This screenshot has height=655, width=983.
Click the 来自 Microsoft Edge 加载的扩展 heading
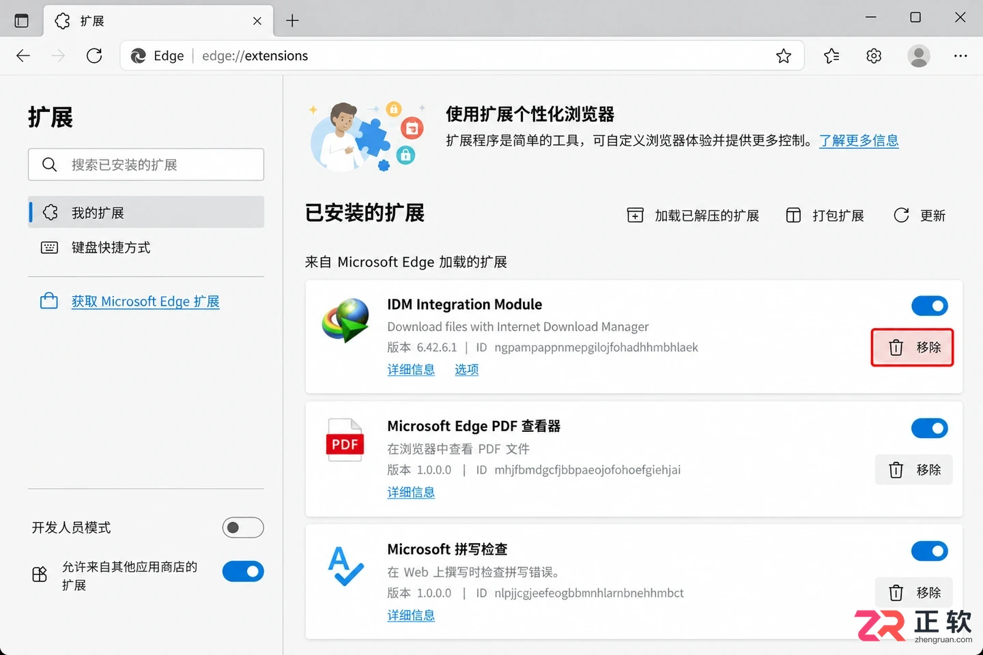(x=406, y=262)
